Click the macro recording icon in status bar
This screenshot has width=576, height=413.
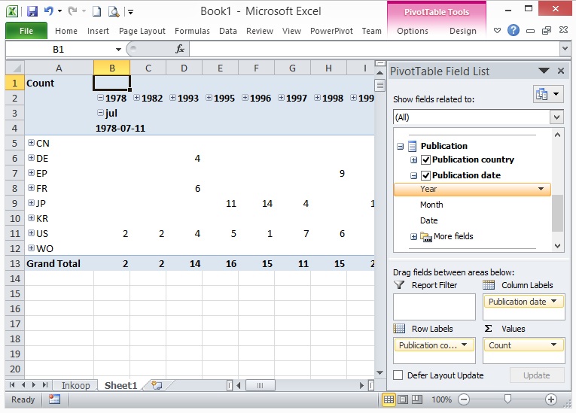coord(54,399)
